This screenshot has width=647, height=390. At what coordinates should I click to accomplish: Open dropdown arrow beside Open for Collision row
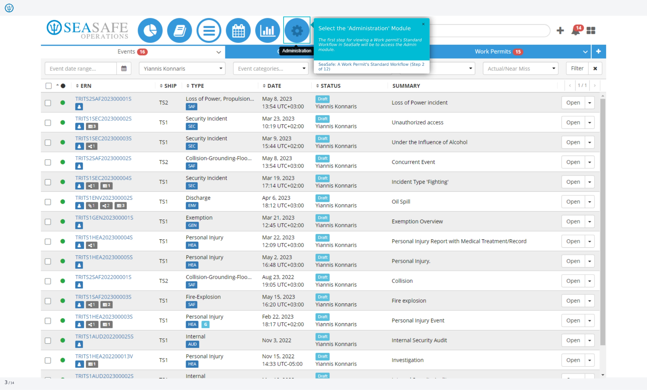(590, 281)
